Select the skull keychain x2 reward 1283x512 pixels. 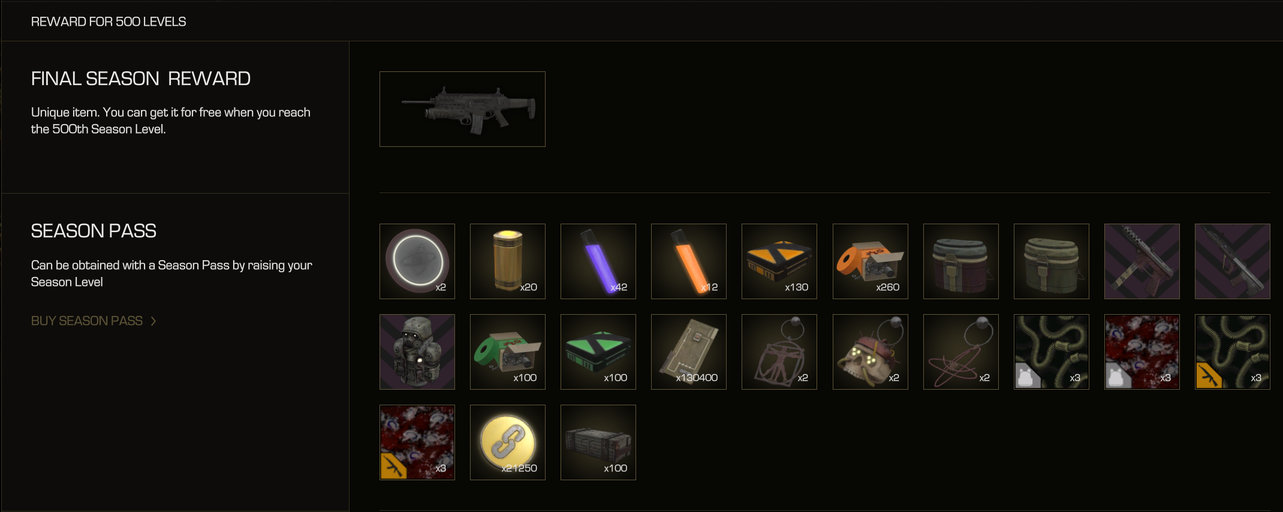point(871,352)
